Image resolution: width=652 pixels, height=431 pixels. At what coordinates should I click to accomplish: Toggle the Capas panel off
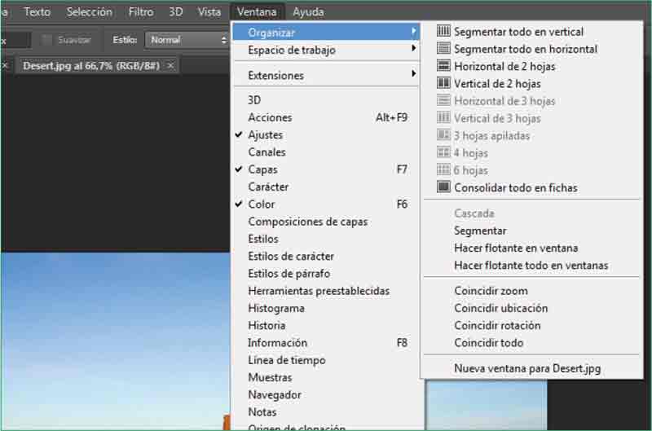pyautogui.click(x=262, y=169)
